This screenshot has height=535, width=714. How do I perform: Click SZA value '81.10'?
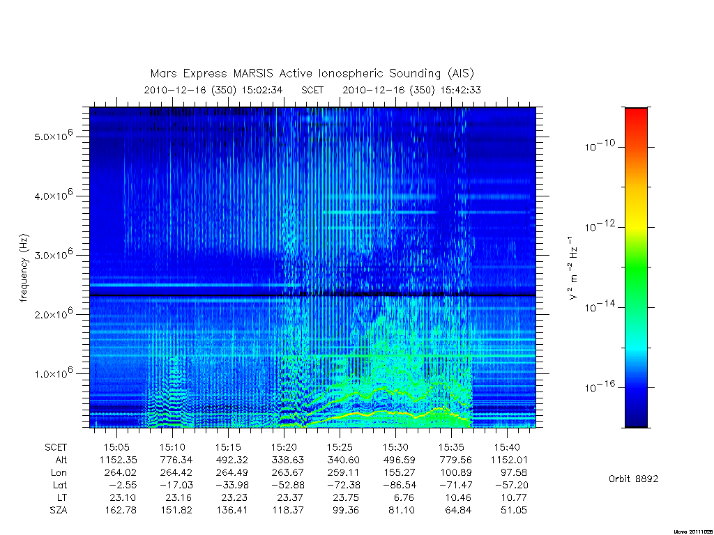click(402, 511)
